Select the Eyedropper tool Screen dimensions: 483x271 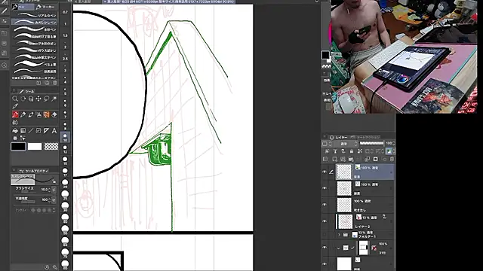(x=15, y=106)
